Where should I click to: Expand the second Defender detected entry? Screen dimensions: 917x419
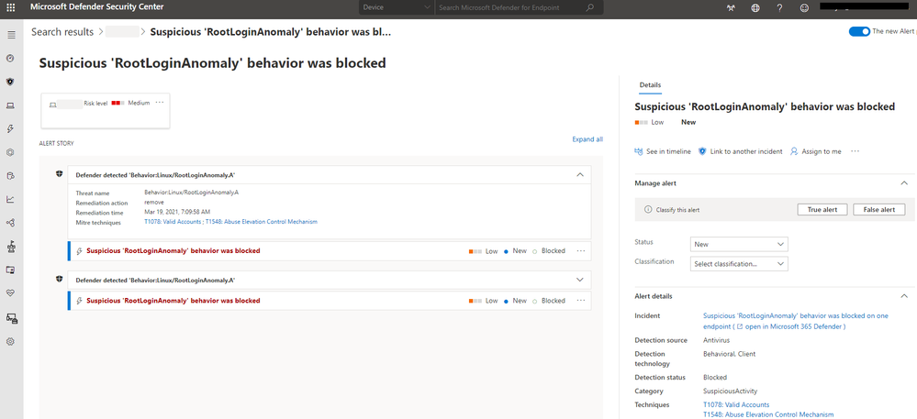coord(579,280)
